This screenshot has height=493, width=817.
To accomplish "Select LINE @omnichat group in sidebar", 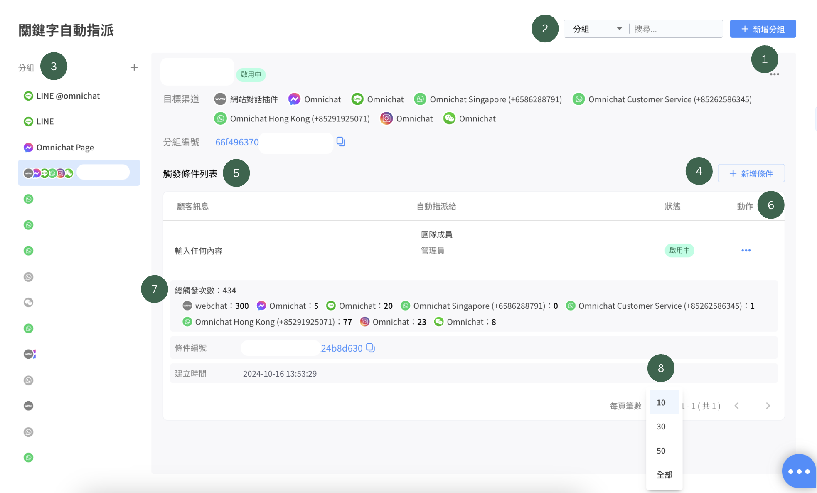I will [x=68, y=96].
